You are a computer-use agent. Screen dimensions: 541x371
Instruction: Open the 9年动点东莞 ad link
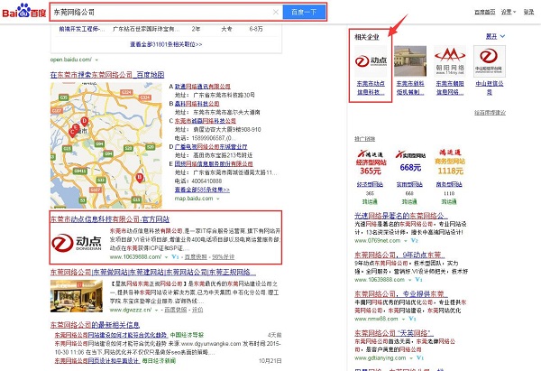point(399,255)
